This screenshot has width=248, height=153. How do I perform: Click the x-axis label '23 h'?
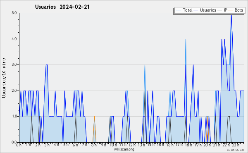[236, 145]
